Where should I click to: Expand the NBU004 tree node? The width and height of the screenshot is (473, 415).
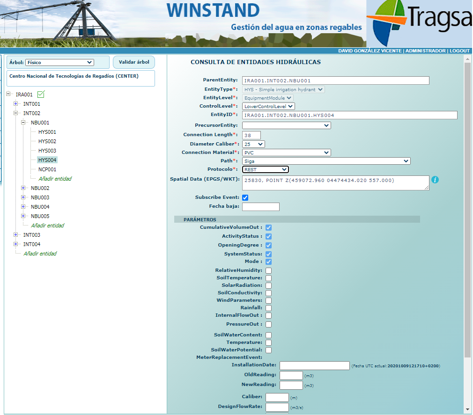(23, 206)
